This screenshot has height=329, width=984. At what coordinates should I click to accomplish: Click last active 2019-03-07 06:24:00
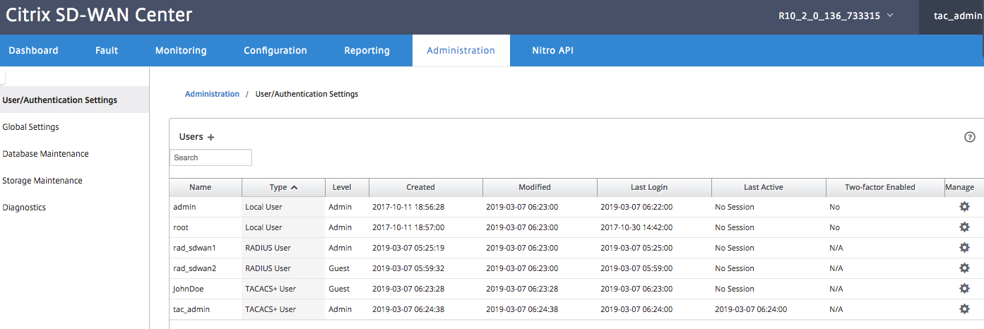click(751, 309)
